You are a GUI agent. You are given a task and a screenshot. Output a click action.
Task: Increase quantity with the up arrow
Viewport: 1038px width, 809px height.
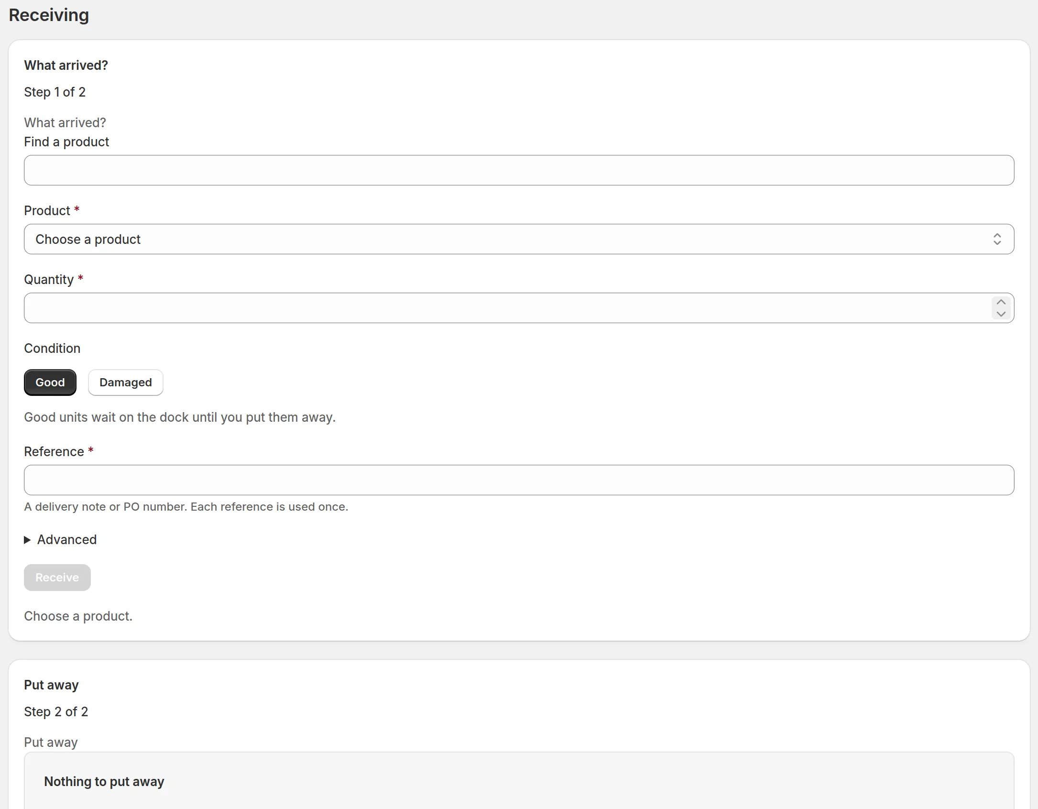click(1001, 302)
